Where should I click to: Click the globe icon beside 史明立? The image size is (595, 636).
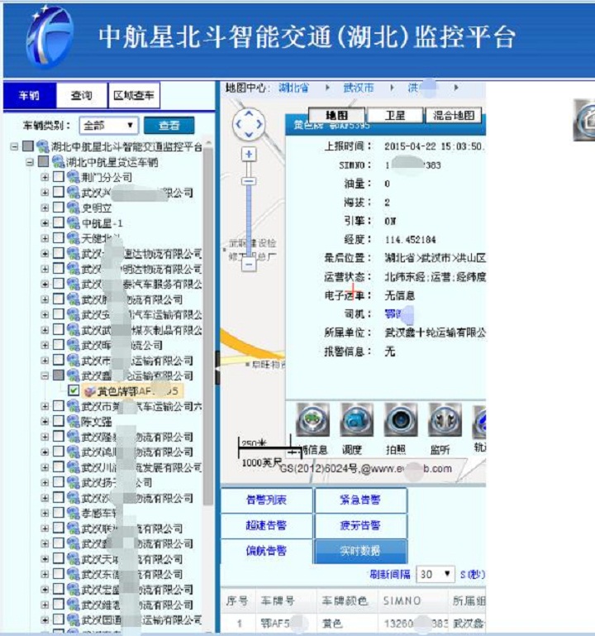click(73, 208)
